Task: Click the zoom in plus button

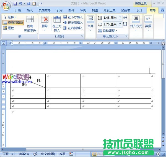Action: (x=158, y=154)
